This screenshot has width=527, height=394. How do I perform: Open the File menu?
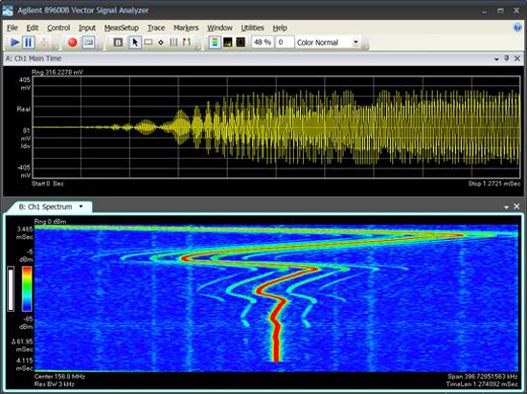(x=12, y=28)
